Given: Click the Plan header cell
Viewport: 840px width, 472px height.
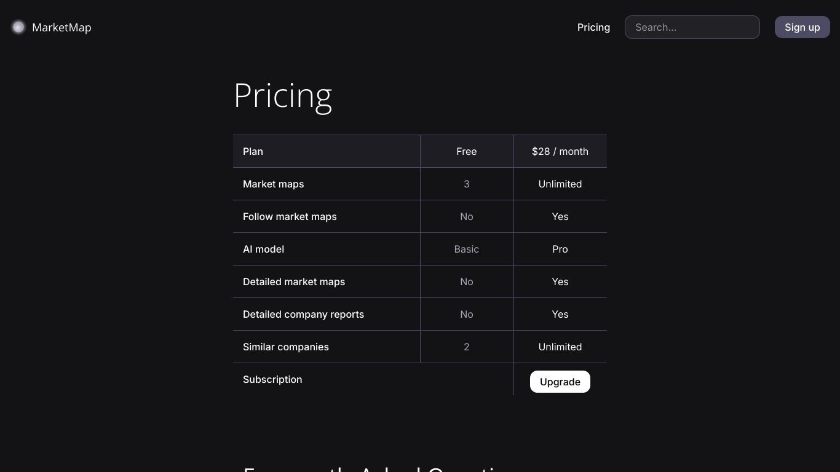Looking at the screenshot, I should pyautogui.click(x=327, y=151).
